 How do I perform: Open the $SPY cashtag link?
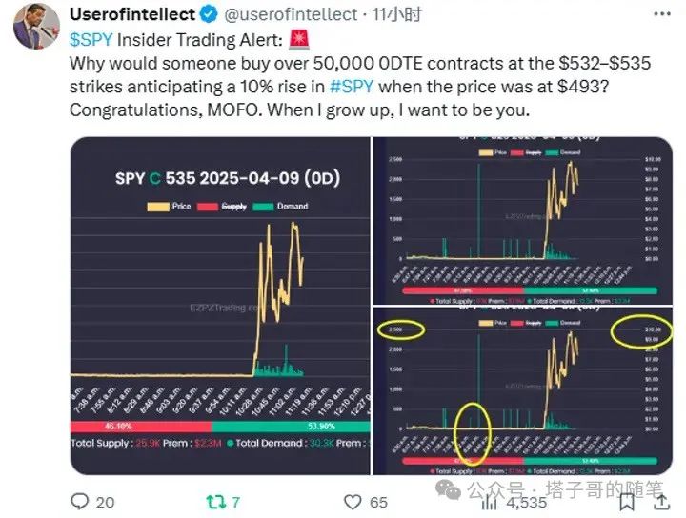91,40
